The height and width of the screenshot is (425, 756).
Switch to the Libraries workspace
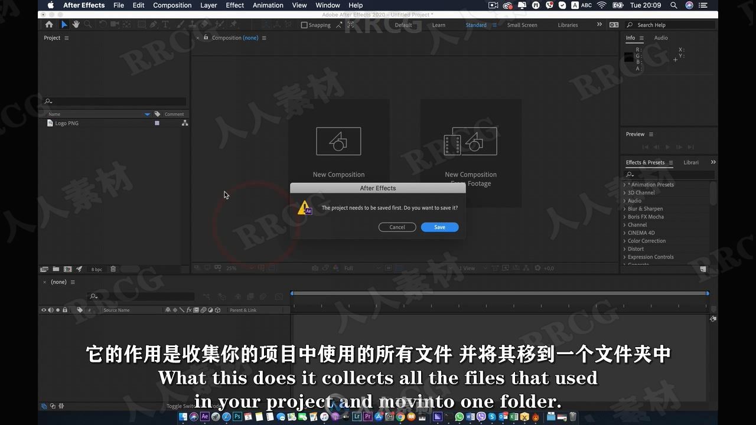[x=568, y=25]
